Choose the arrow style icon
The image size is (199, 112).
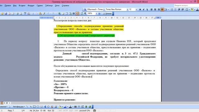click(82, 107)
